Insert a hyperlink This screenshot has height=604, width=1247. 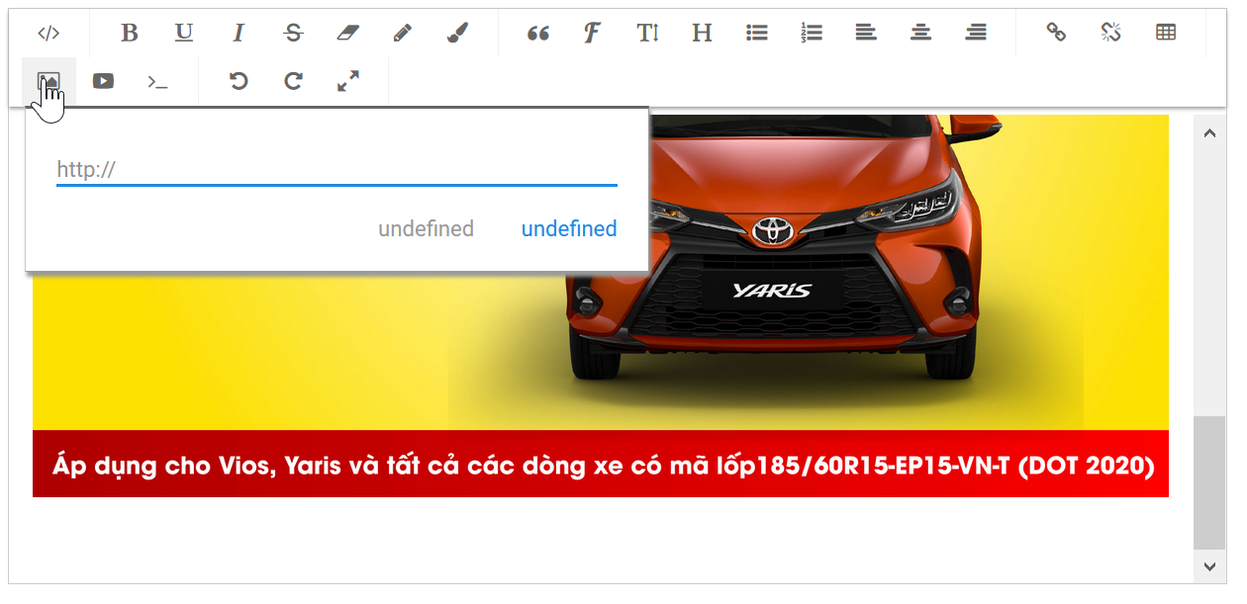point(1057,33)
